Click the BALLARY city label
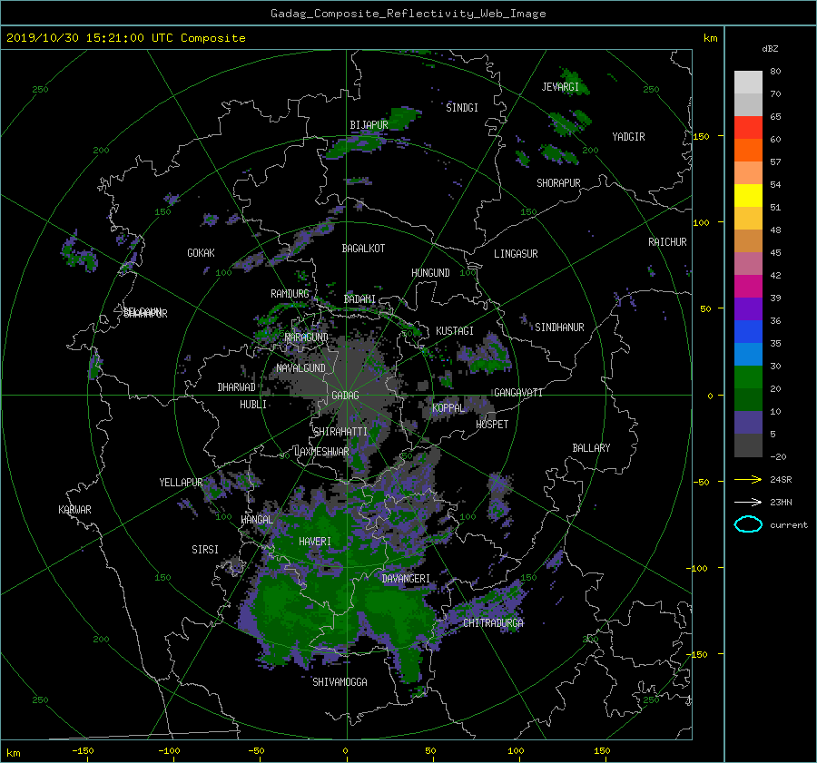Image resolution: width=817 pixels, height=763 pixels. (x=591, y=448)
